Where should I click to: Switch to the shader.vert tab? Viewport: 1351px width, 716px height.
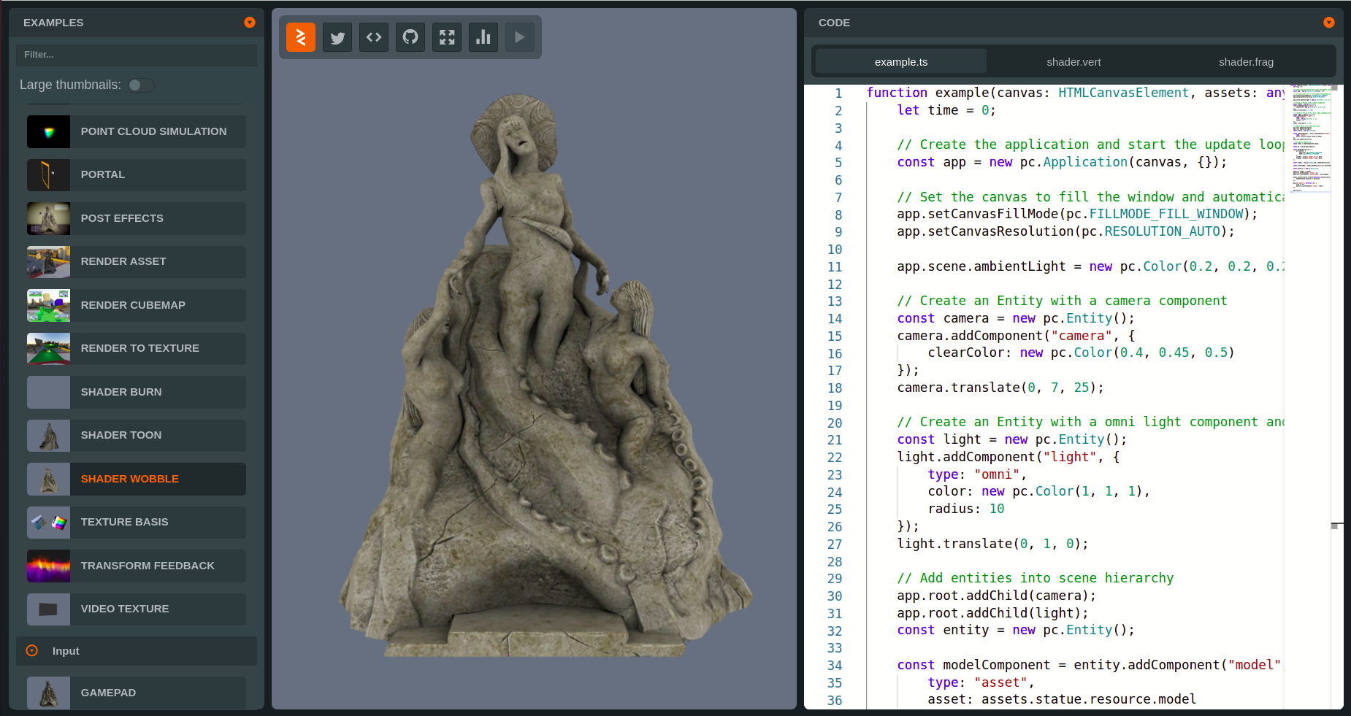1073,61
